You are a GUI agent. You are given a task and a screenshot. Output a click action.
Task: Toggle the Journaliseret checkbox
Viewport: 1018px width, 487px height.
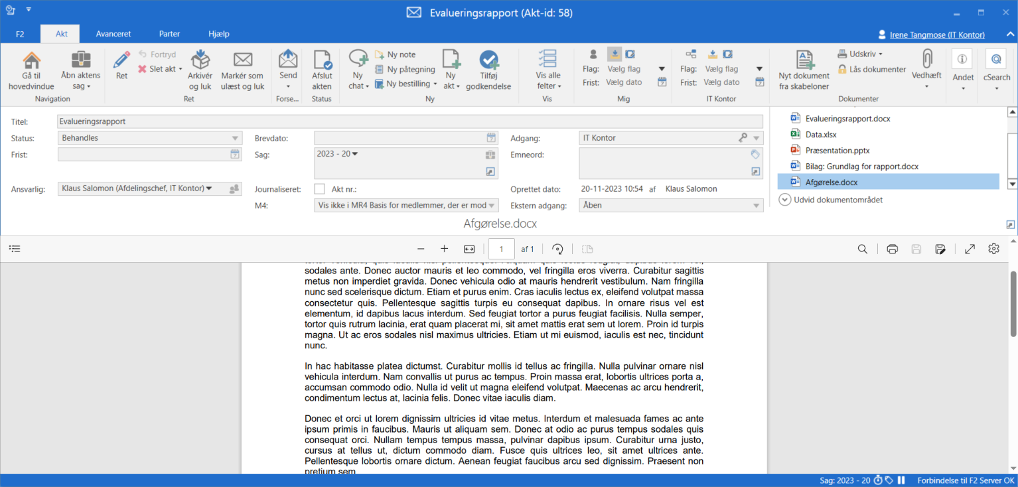[x=319, y=189]
